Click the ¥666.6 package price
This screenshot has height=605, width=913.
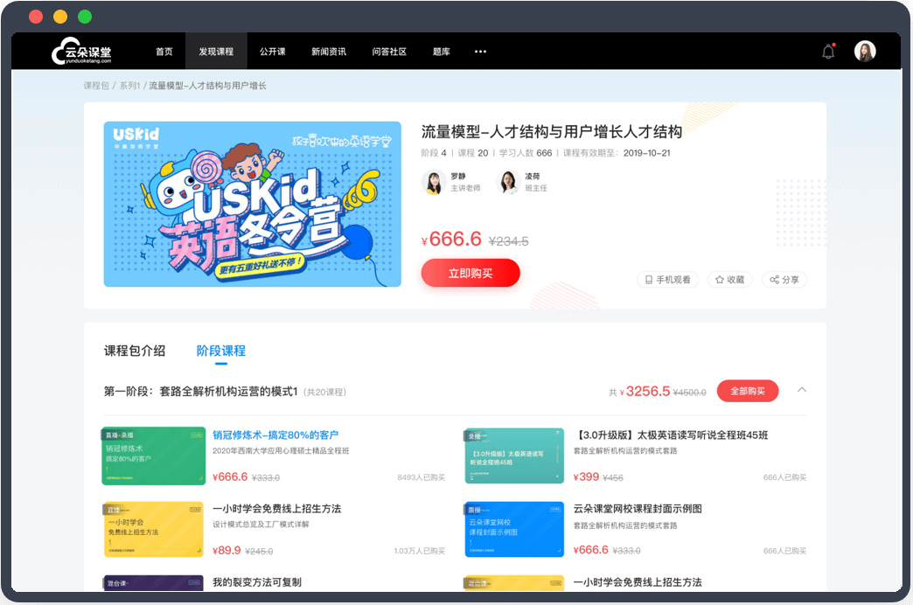451,239
